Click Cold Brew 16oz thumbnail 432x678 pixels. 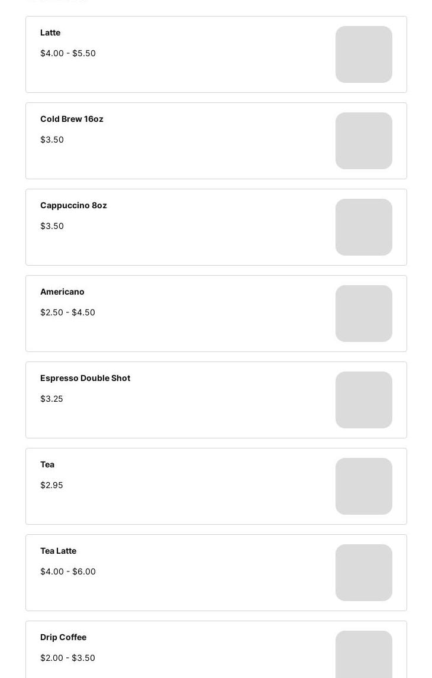coord(363,141)
